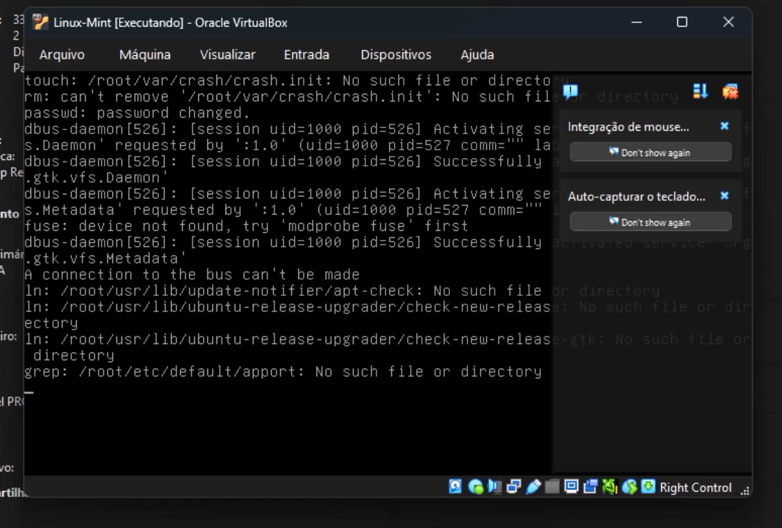Screen dimensions: 782x528
Task: Click the Right Control host key label
Action: (x=696, y=488)
